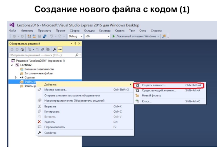Open the Сборка menu in menu bar
Image resolution: width=224 pixels, height=168 pixels.
[74, 31]
